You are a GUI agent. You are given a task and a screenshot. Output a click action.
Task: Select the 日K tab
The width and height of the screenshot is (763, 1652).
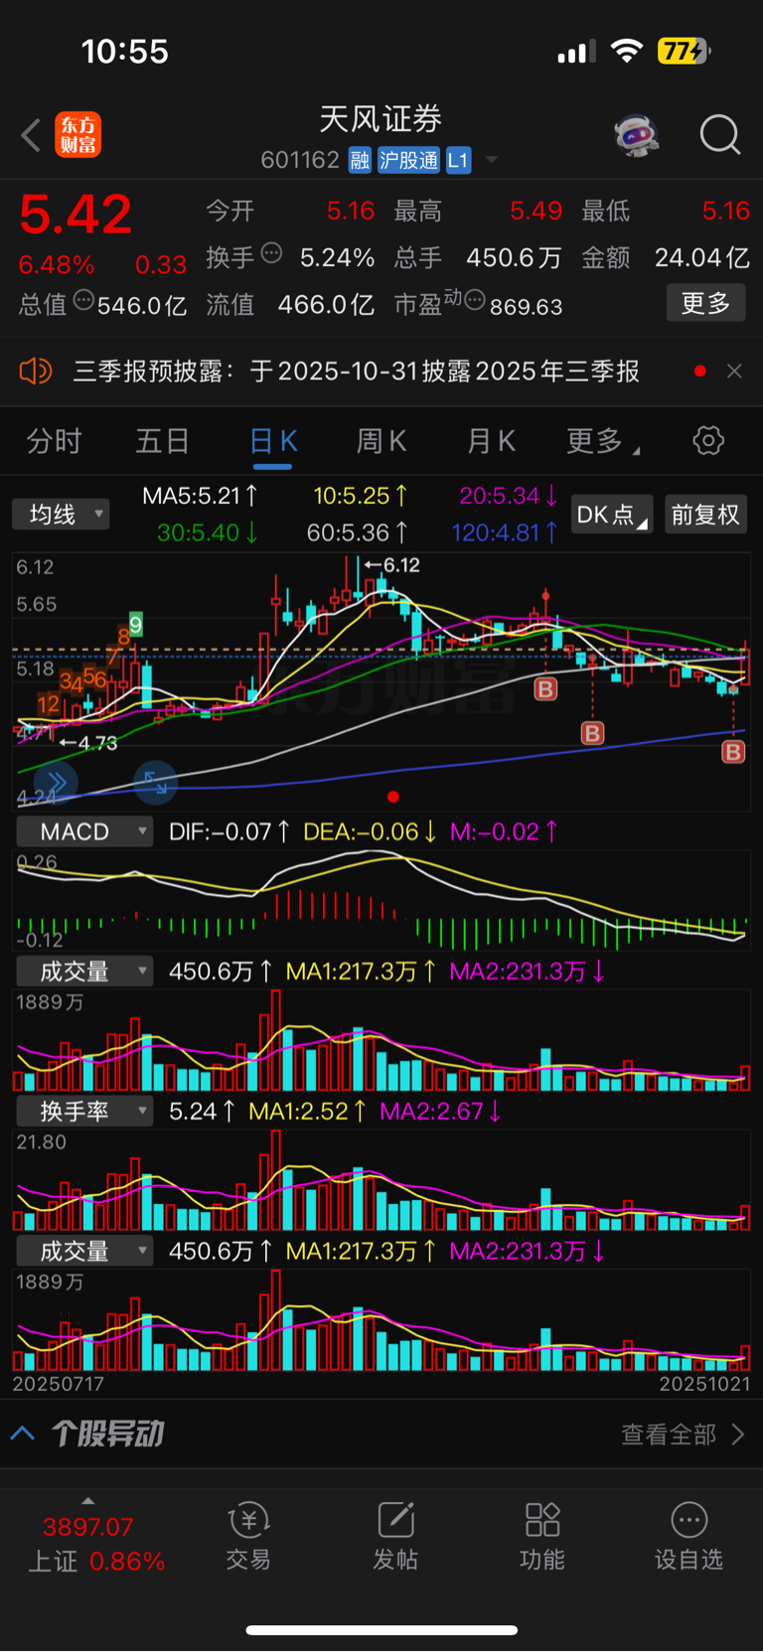(273, 441)
